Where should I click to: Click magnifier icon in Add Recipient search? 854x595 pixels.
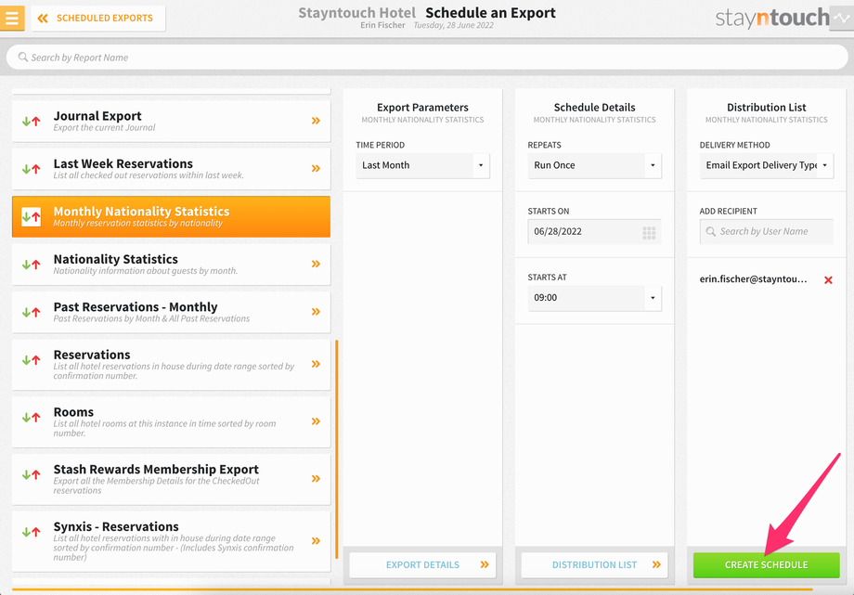(711, 231)
